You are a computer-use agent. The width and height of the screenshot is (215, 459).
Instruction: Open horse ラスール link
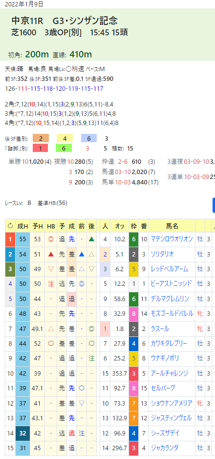click(160, 329)
